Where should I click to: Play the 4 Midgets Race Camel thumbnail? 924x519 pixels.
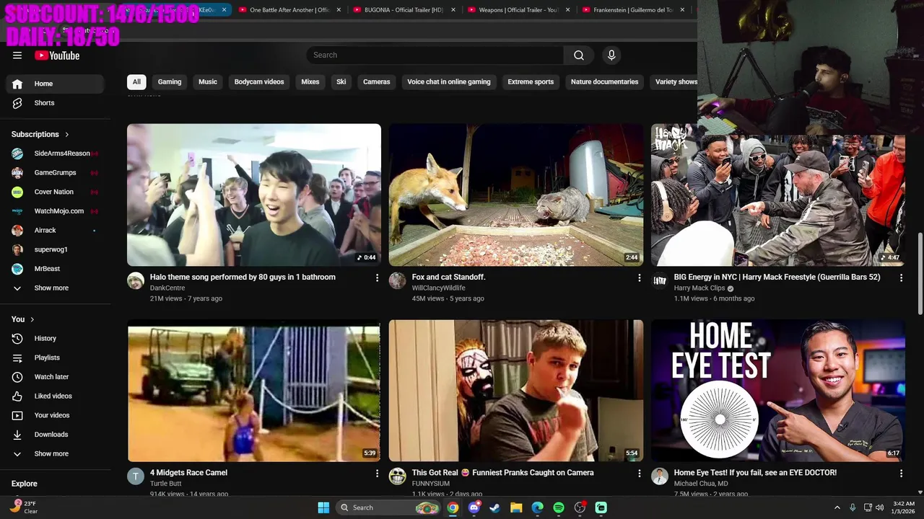[254, 390]
